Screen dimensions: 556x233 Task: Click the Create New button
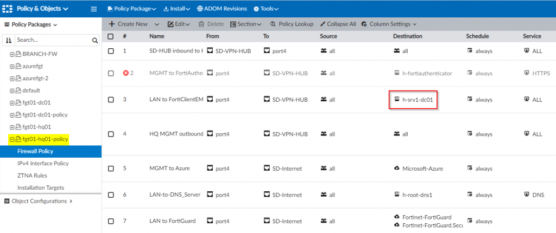pos(128,24)
